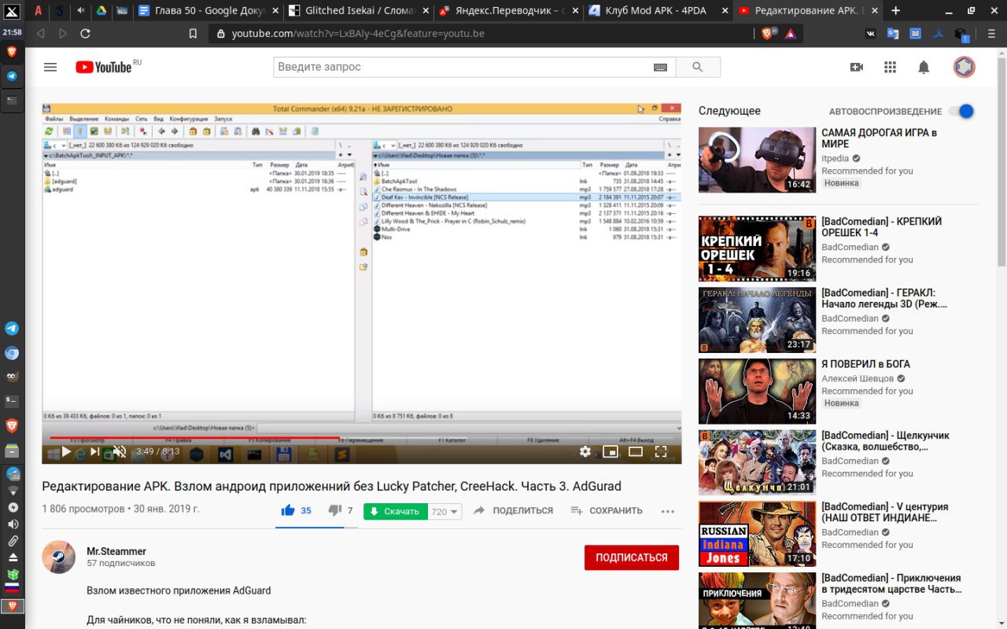Image resolution: width=1007 pixels, height=629 pixels.
Task: Unmute the video volume icon
Action: coord(120,452)
